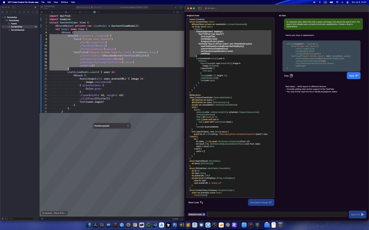Click the Bluetooth menu bar icon

320,2
